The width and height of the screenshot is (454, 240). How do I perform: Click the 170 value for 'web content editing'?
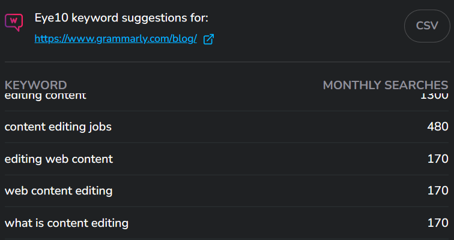tap(438, 190)
